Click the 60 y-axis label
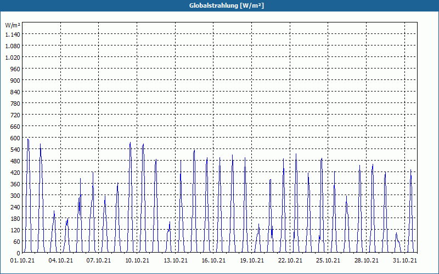439x274 pixels. pos(18,242)
